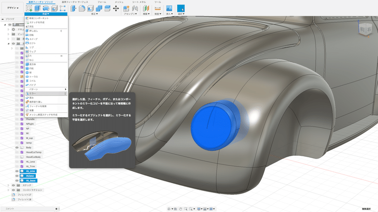
Task: Click the ミラー pin-to-toolbar dots
Action: pyautogui.click(x=65, y=93)
